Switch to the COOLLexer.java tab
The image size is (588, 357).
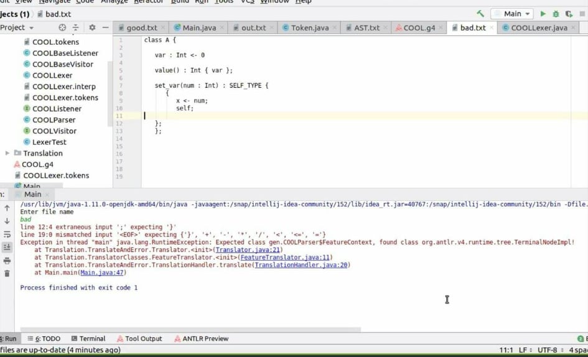(x=538, y=28)
